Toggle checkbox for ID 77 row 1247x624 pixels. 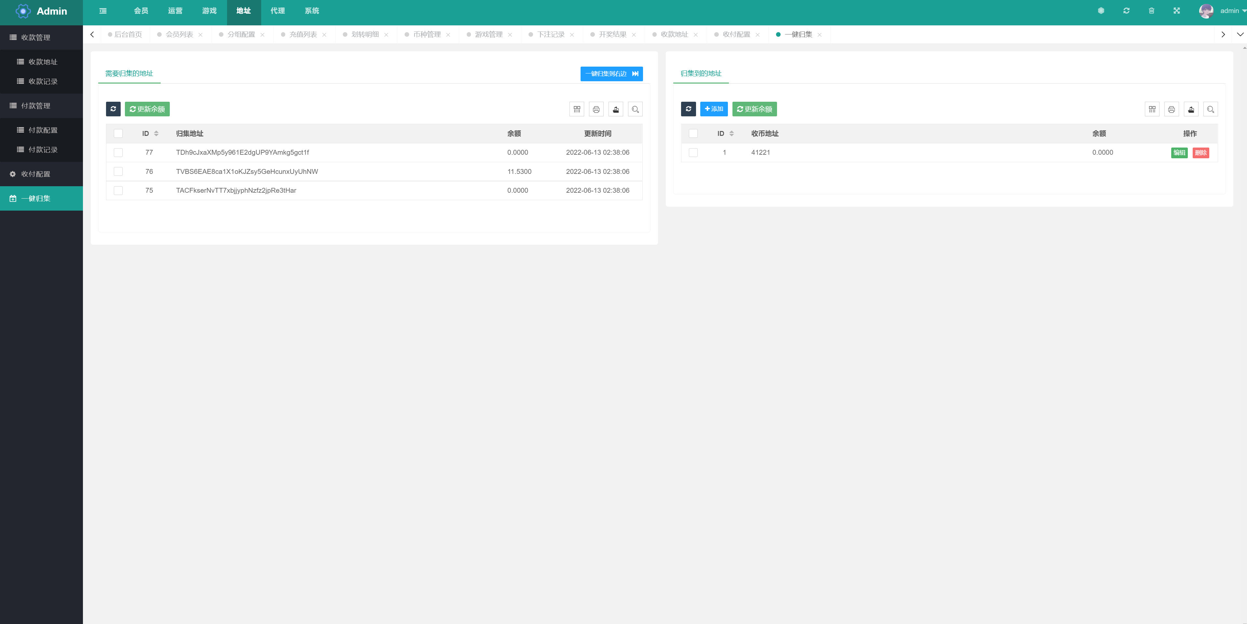click(119, 152)
